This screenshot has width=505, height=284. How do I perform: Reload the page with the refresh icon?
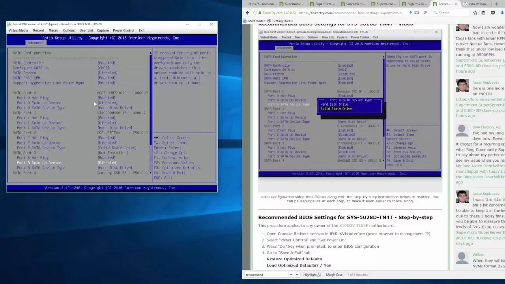[425, 13]
